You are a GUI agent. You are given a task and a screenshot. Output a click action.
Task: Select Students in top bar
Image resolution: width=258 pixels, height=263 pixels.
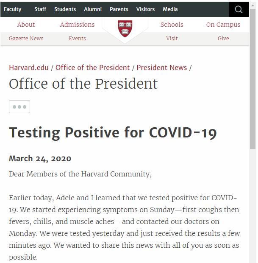pyautogui.click(x=65, y=9)
